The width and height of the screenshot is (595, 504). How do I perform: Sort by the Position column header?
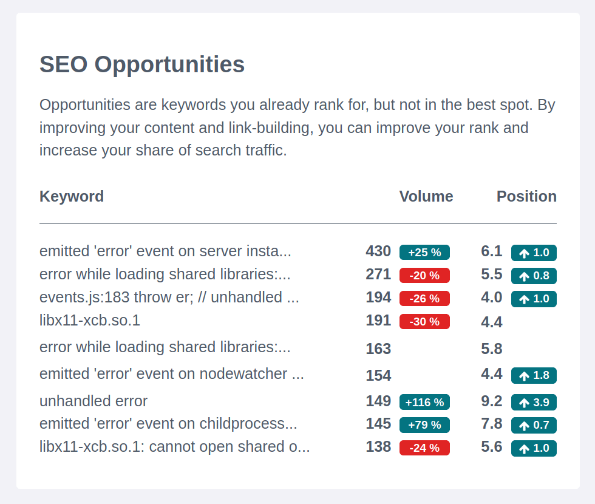tap(526, 196)
